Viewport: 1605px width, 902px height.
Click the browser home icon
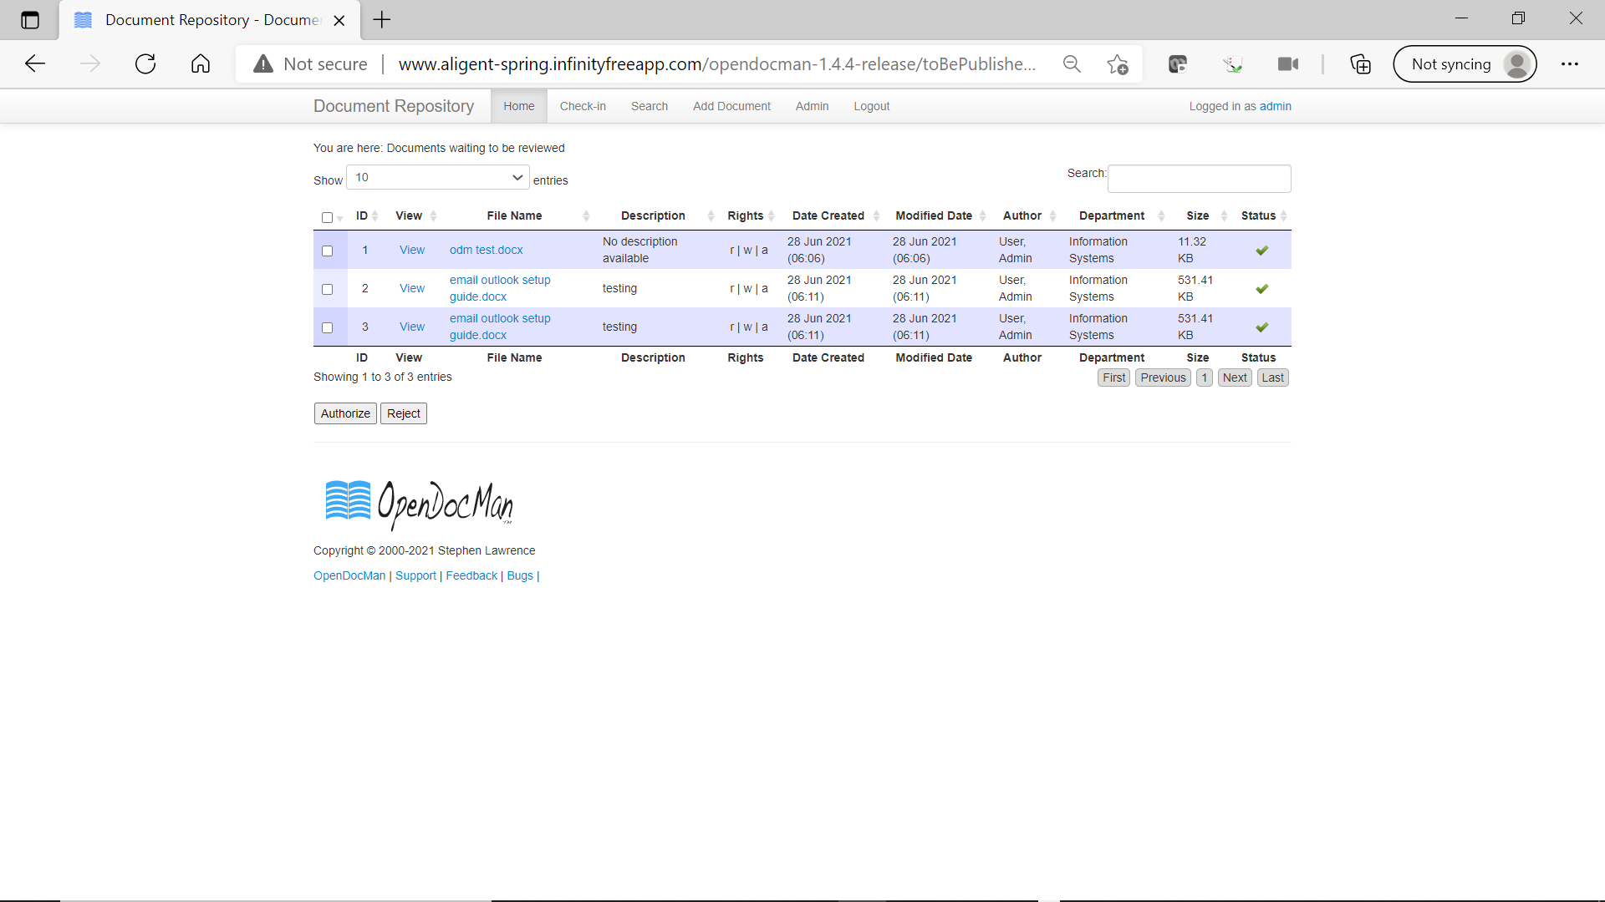pos(201,64)
